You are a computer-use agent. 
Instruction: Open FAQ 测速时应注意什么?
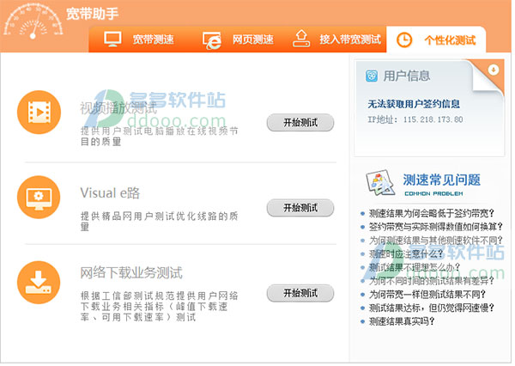point(406,253)
